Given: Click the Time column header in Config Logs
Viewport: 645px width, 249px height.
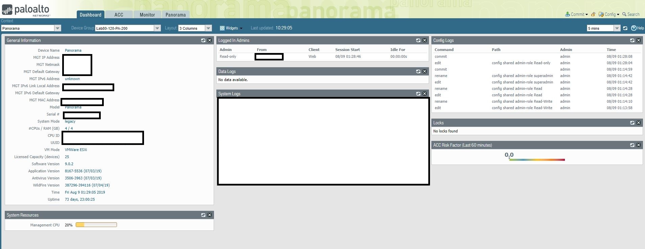Looking at the screenshot, I should click(611, 50).
